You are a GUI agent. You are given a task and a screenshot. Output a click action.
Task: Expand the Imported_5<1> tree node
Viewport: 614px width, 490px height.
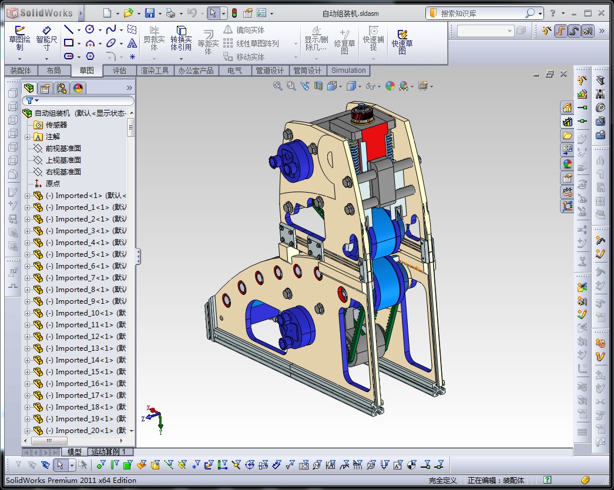point(27,254)
